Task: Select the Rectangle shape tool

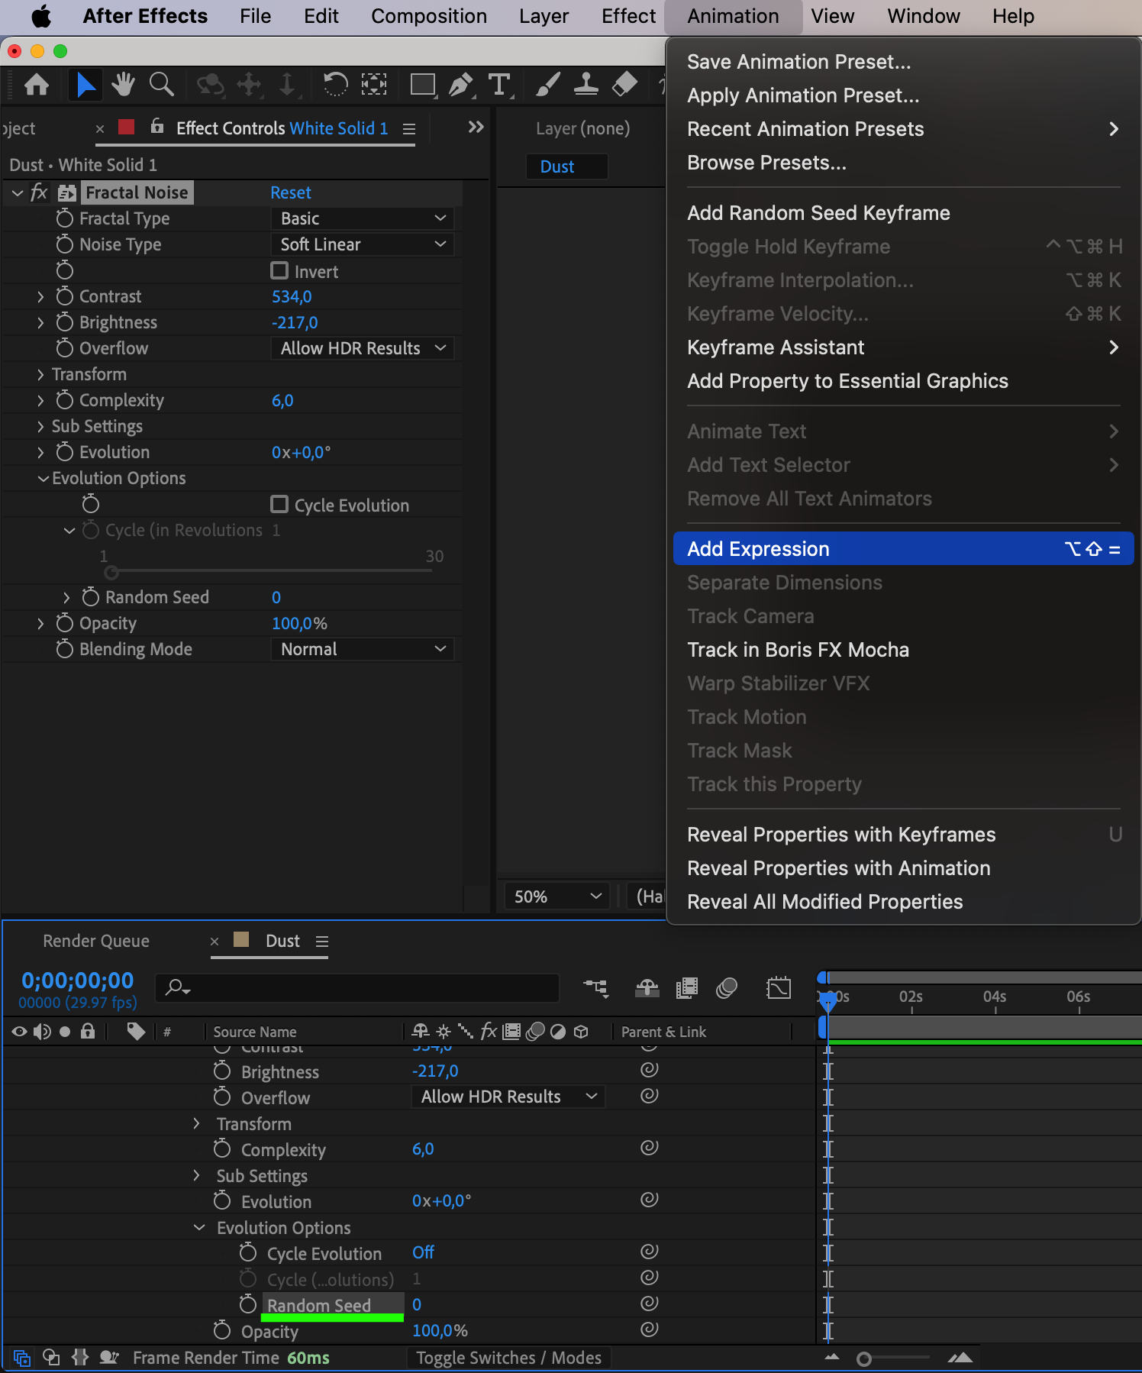Action: click(x=422, y=84)
